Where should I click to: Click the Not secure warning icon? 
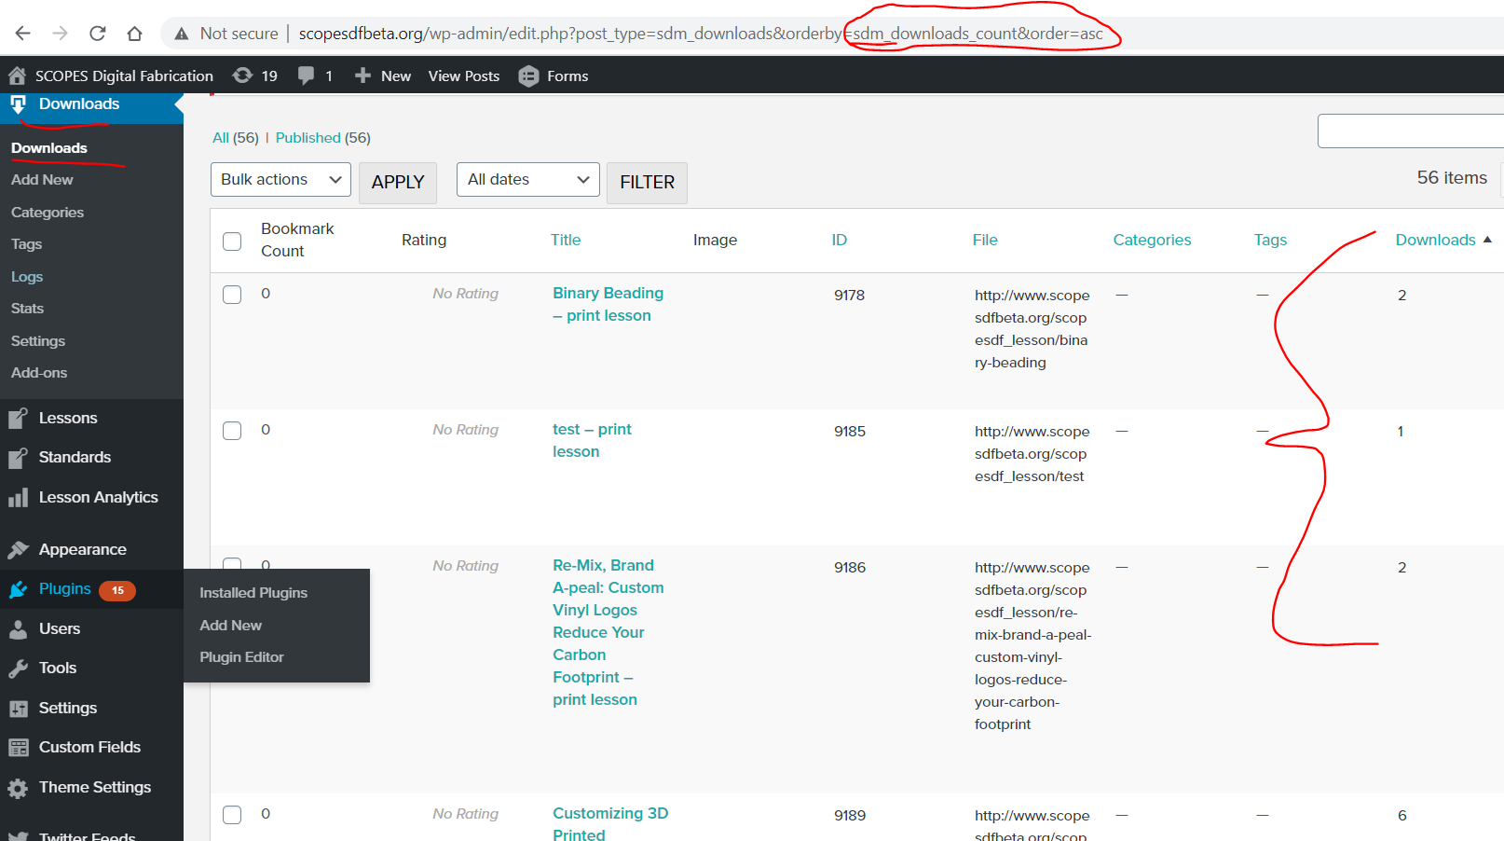point(182,34)
